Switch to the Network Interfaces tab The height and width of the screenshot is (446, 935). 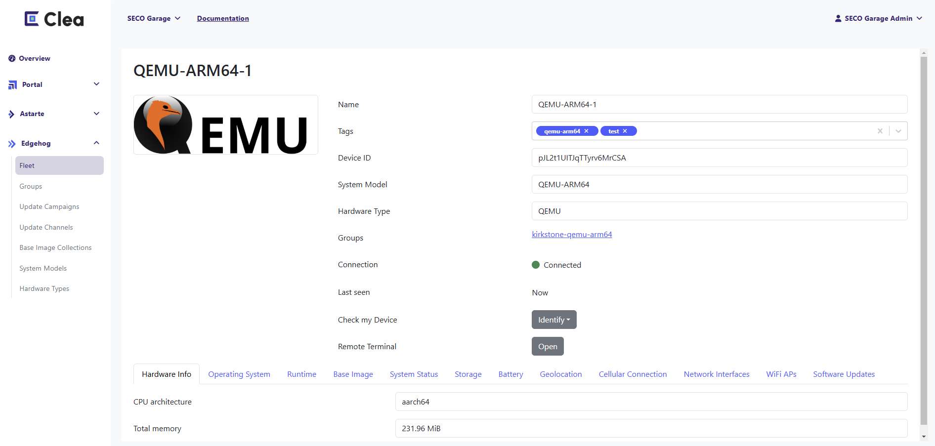point(716,374)
